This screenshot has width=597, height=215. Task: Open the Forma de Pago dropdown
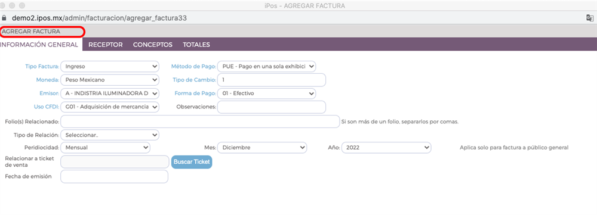[266, 94]
